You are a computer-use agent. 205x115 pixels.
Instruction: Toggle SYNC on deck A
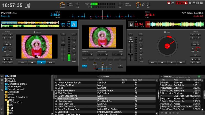click(x=51, y=62)
